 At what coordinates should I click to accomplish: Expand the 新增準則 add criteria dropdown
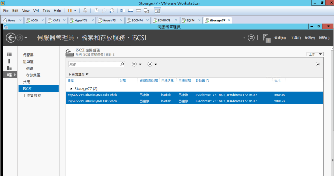[x=78, y=74]
